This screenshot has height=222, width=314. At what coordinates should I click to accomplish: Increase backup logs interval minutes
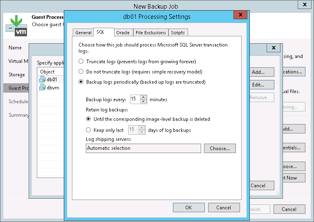click(144, 97)
